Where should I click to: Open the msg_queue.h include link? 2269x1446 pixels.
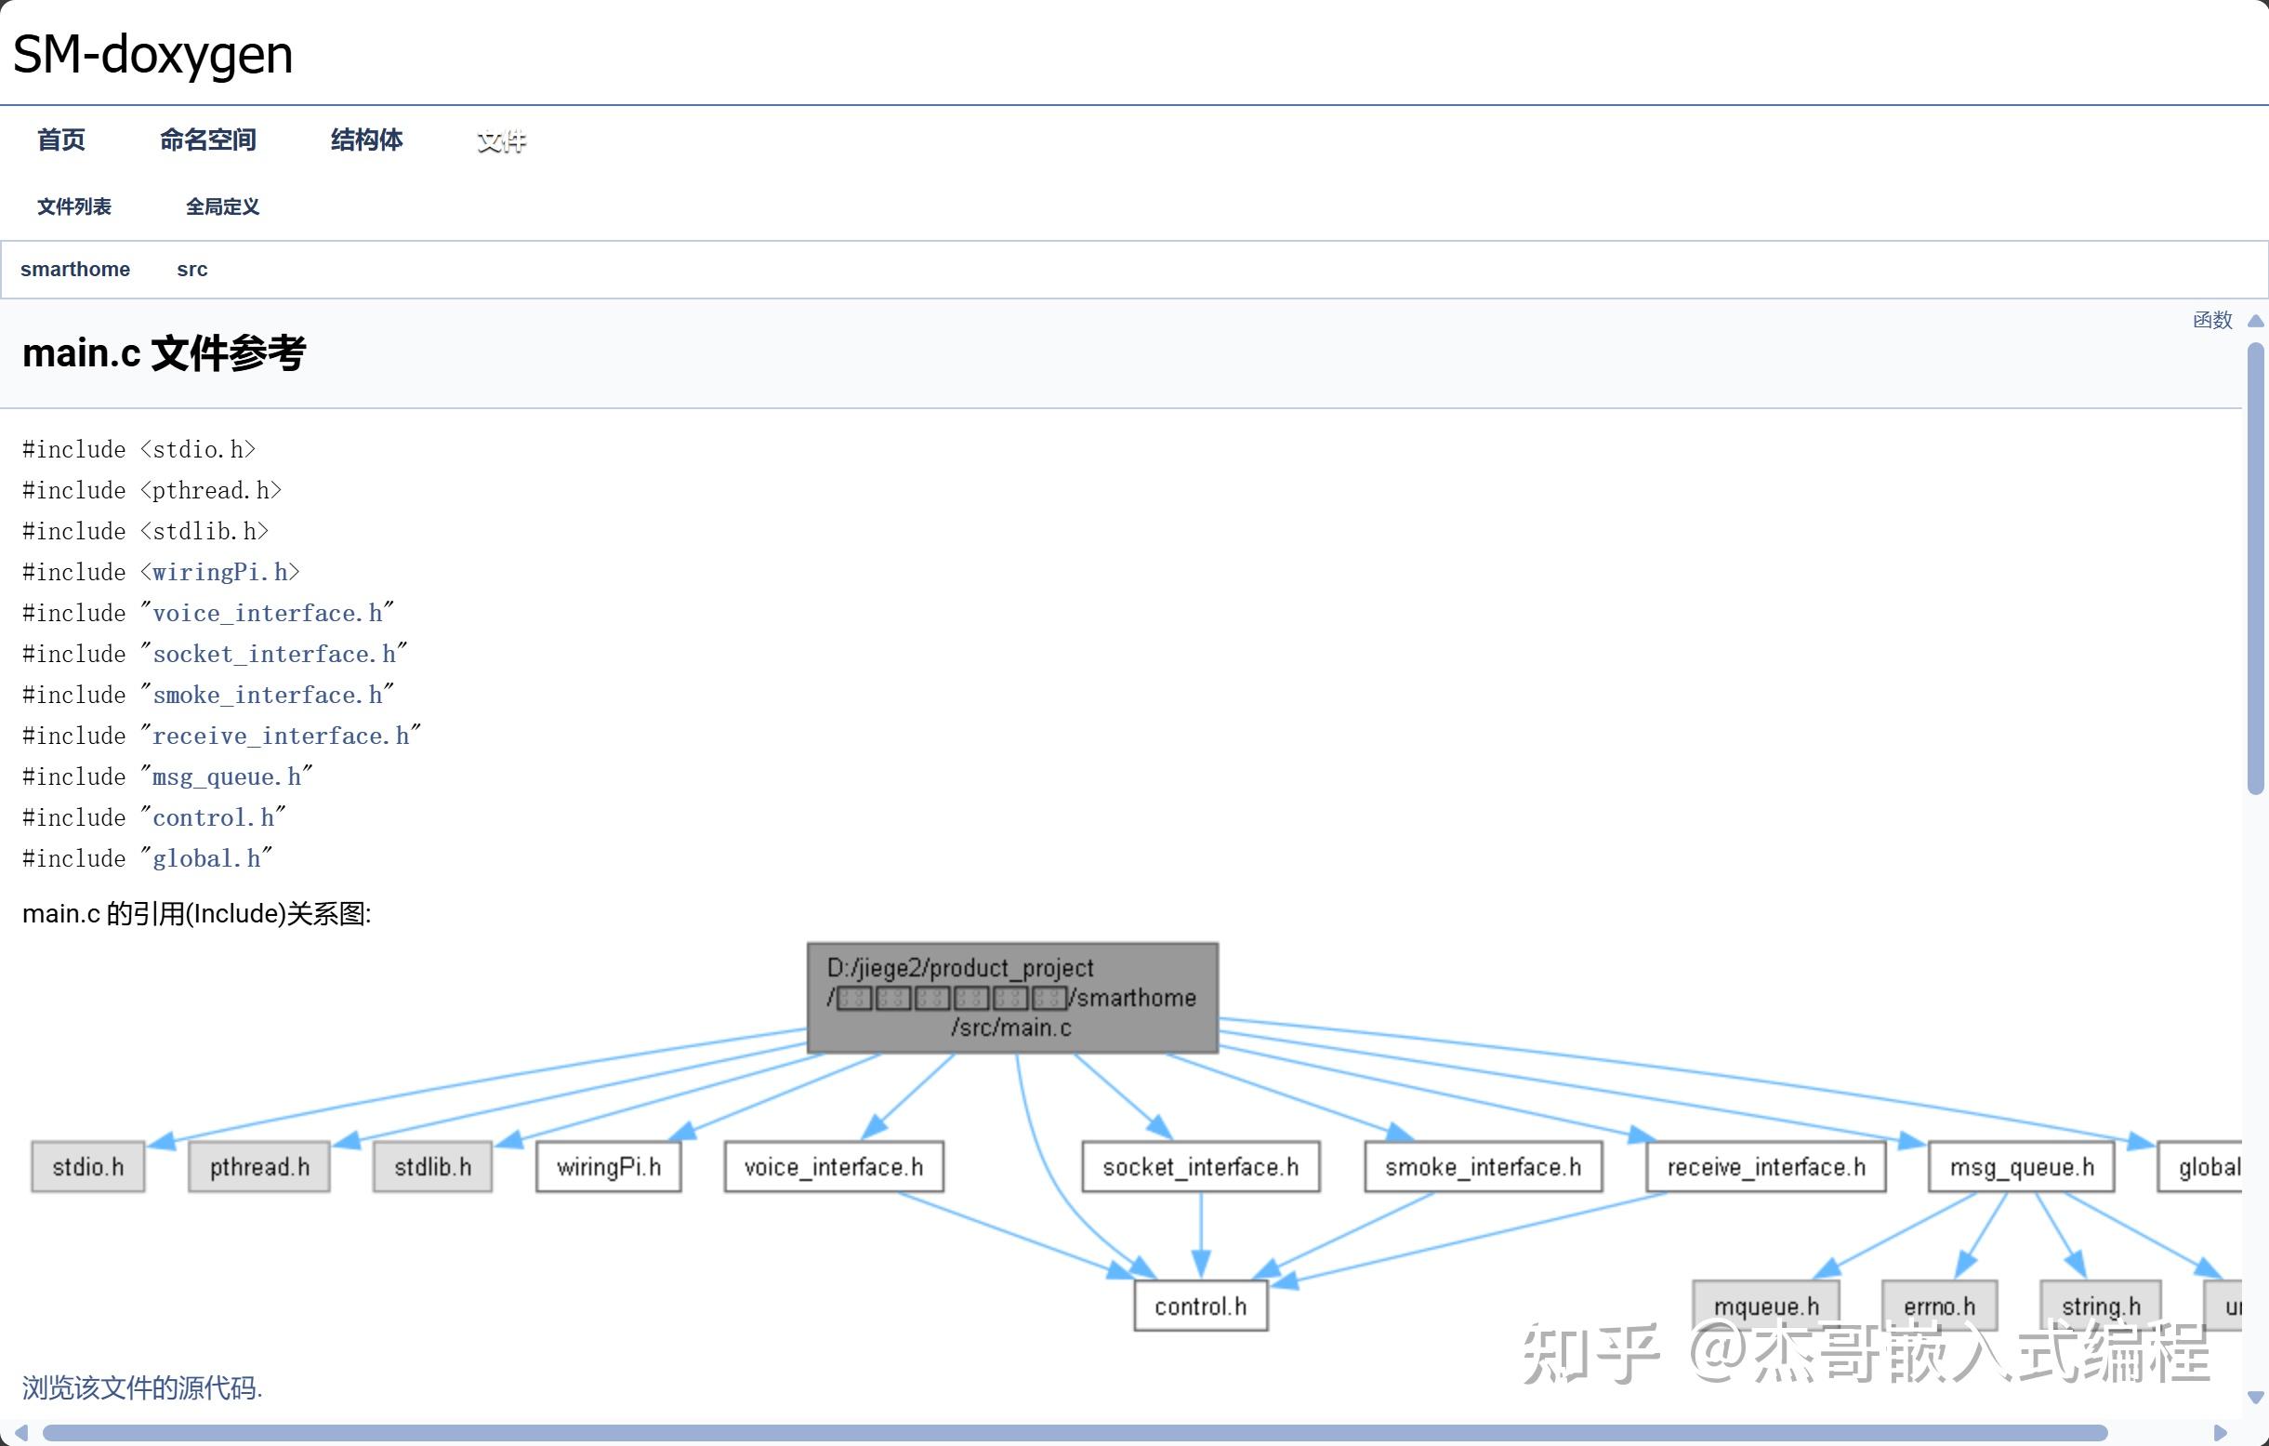pos(229,776)
